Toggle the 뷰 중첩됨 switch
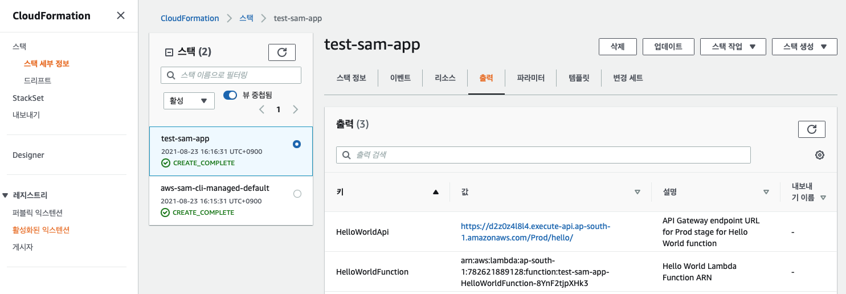Image resolution: width=846 pixels, height=294 pixels. click(x=230, y=95)
